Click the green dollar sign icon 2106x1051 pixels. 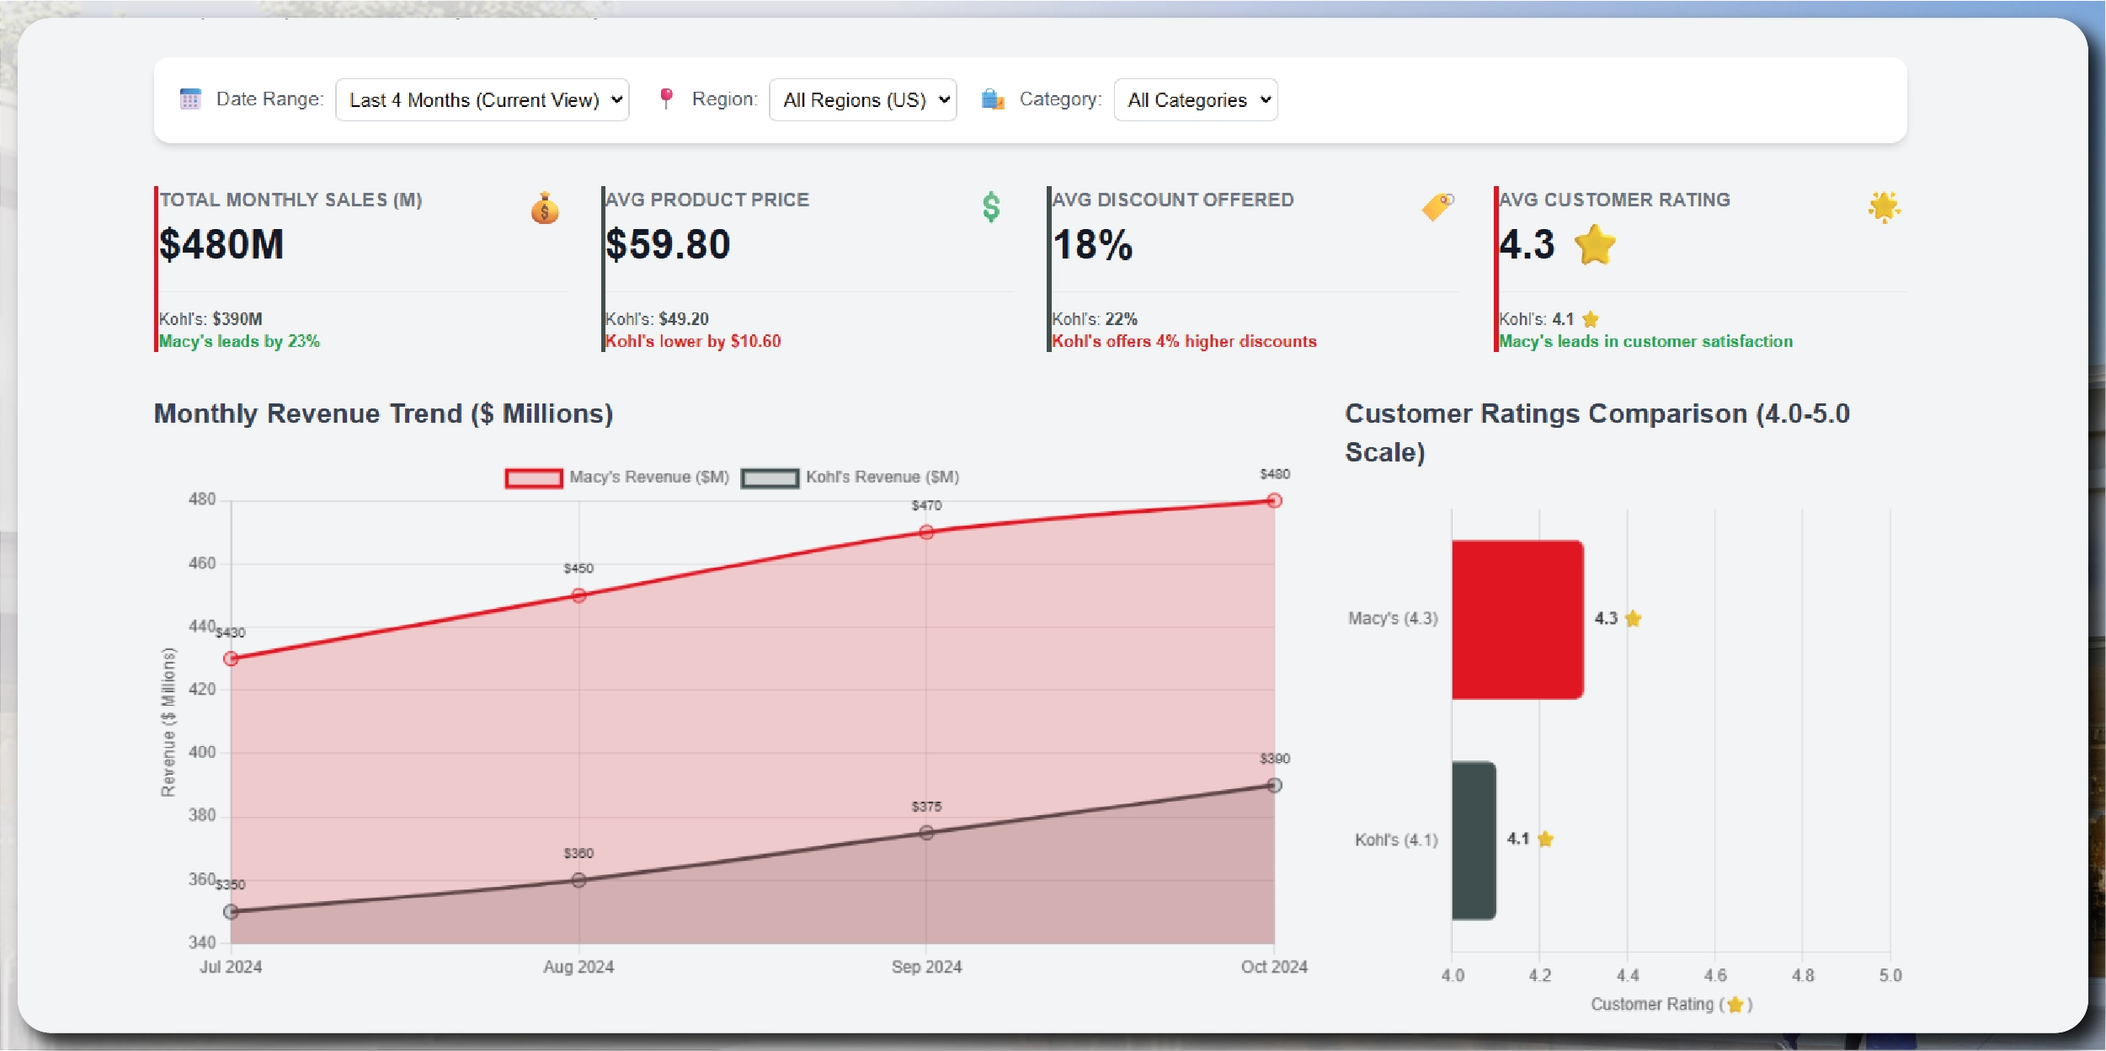[991, 207]
